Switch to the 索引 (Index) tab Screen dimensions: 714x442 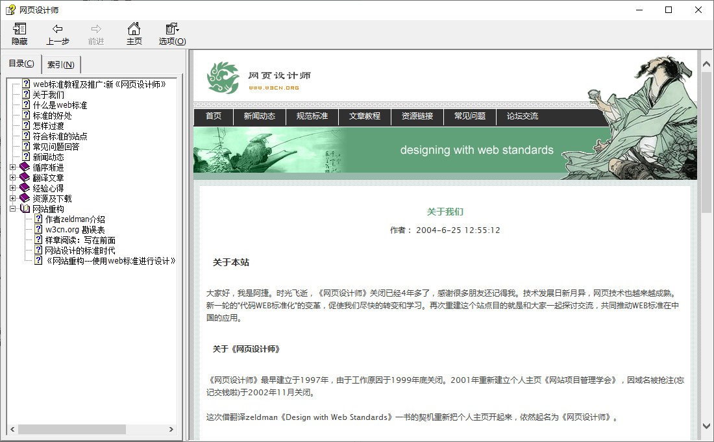pos(60,64)
